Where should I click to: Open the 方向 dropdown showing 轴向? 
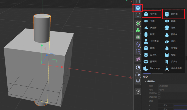172,90
